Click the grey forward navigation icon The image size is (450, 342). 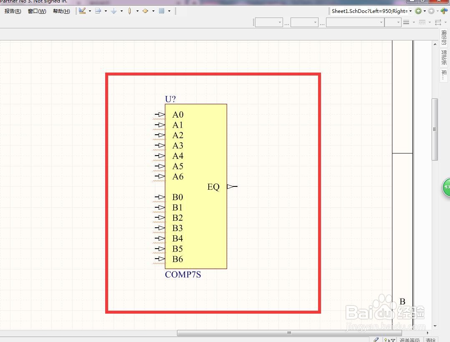[x=431, y=11]
